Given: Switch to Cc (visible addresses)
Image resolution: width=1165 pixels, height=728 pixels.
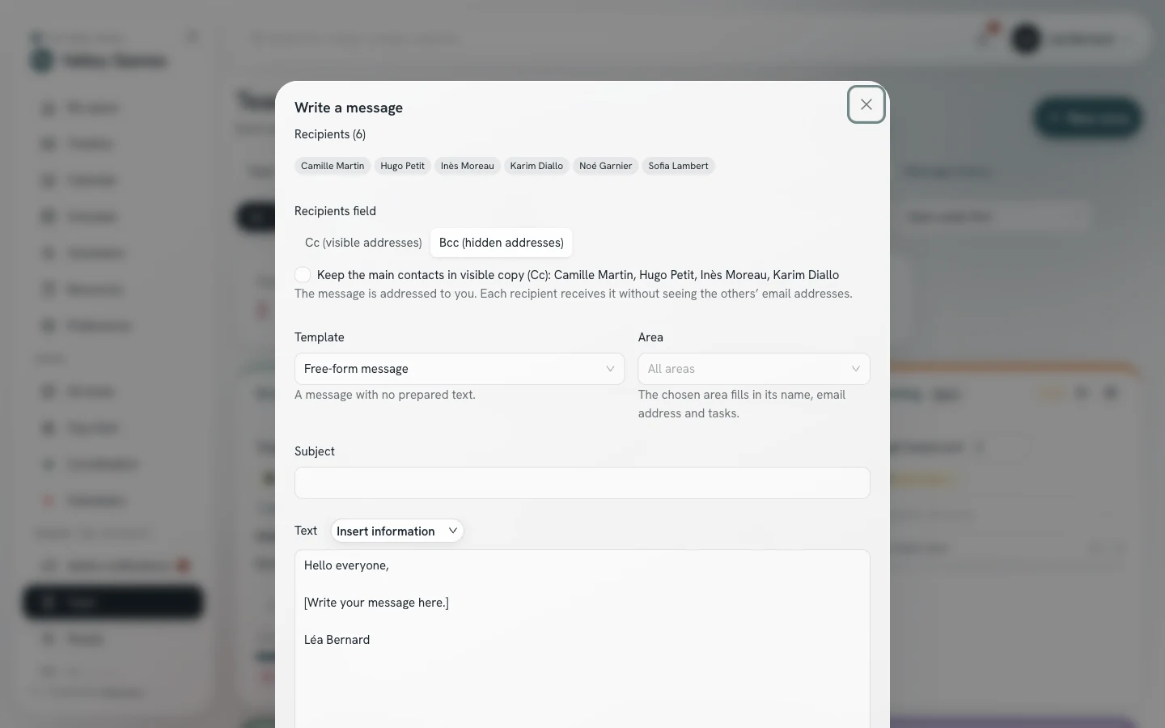Looking at the screenshot, I should (363, 243).
